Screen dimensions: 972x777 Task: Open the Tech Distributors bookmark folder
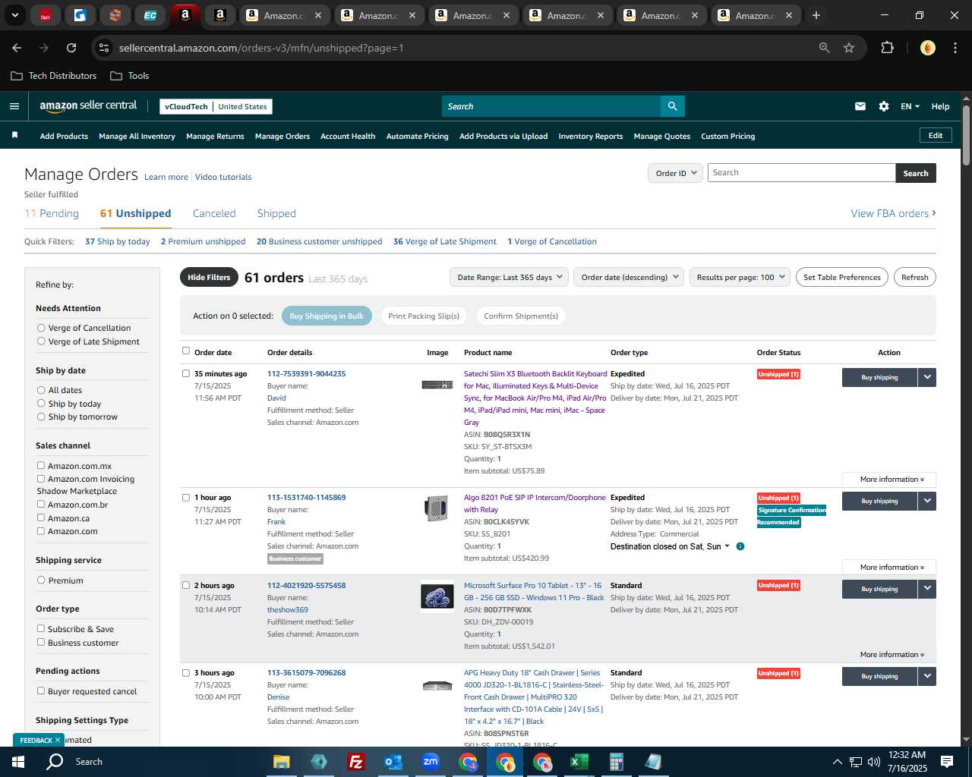click(x=54, y=76)
